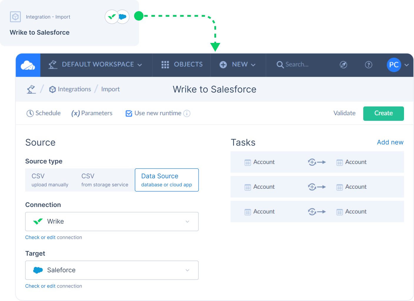Screen dimensions: 414x301
Task: Click the breadcrumb workspace home icon
Action: click(31, 89)
